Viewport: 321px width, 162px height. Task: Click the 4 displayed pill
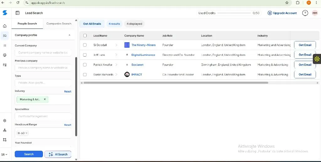tap(134, 24)
